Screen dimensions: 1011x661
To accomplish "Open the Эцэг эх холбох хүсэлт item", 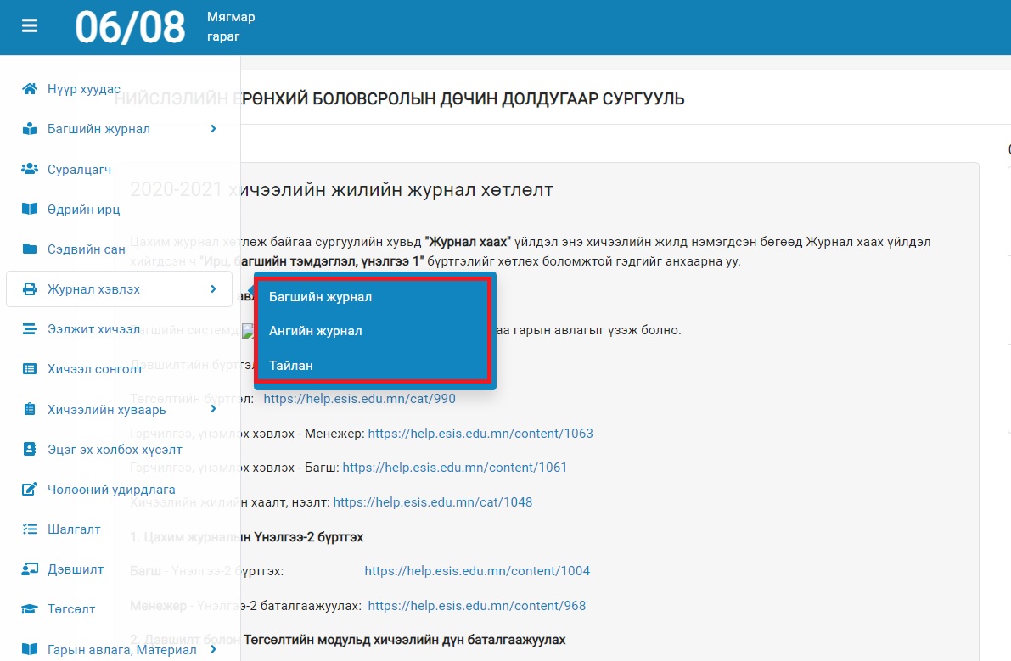I will coord(115,450).
